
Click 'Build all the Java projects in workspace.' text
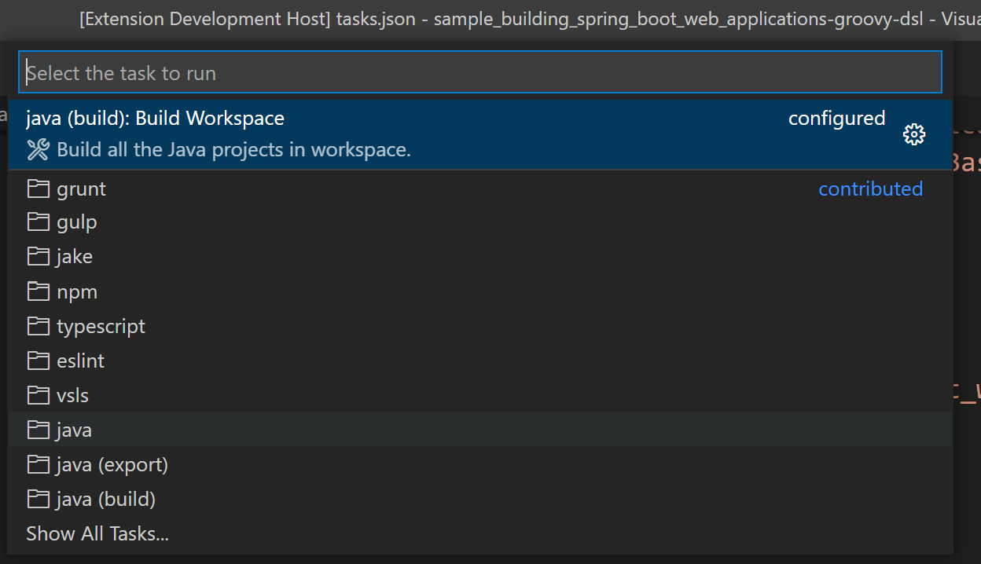tap(233, 149)
